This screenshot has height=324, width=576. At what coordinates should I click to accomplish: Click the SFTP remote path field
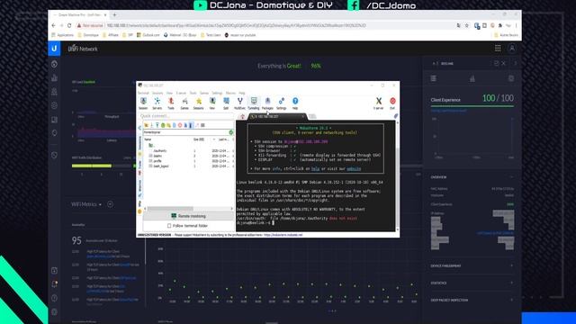click(x=185, y=132)
